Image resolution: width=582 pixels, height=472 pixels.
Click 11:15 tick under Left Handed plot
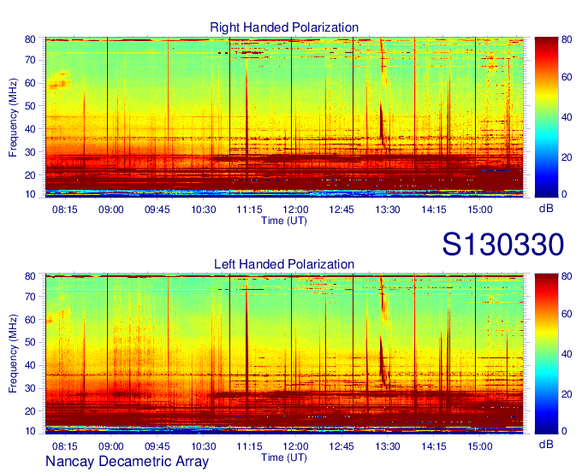click(x=249, y=446)
